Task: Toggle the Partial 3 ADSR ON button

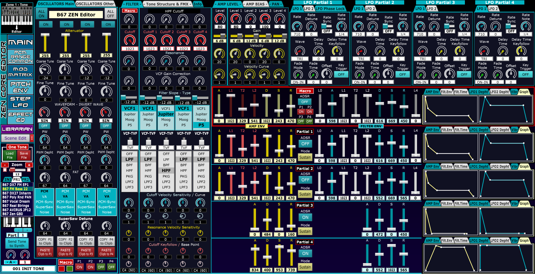Action: coord(305,217)
